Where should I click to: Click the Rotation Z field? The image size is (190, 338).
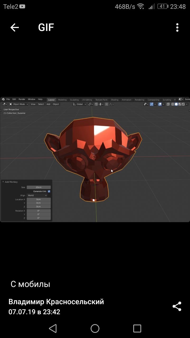39,218
